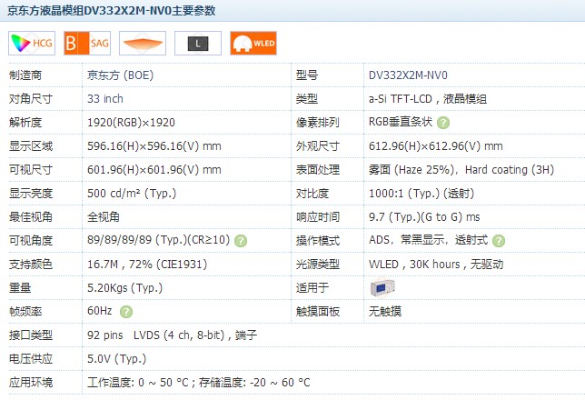Click the 33 inch diagonal size value
Screen dimensions: 585x400
[x=104, y=99]
